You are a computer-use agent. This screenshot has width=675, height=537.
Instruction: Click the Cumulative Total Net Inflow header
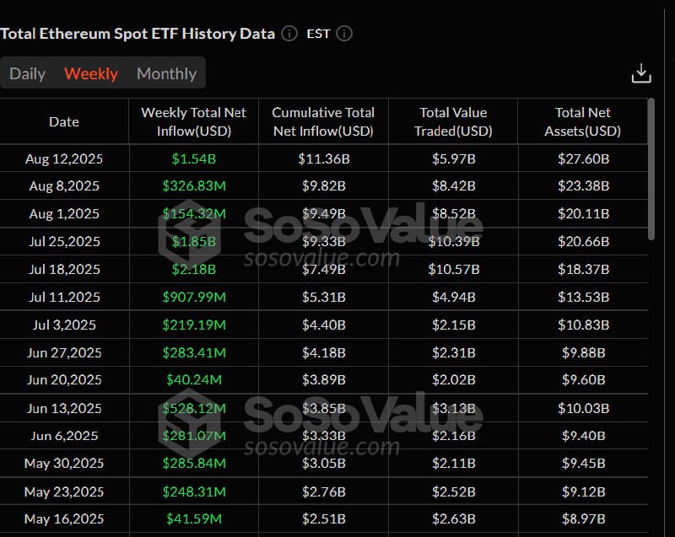point(323,121)
